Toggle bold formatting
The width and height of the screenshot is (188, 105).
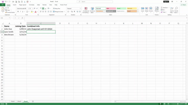(x=18, y=12)
